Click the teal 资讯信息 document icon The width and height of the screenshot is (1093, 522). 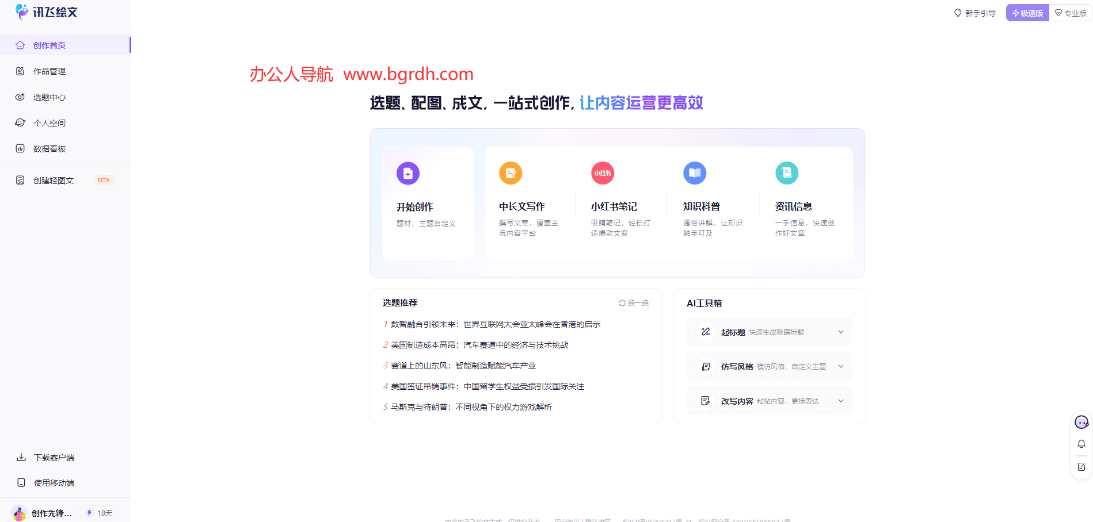point(787,173)
